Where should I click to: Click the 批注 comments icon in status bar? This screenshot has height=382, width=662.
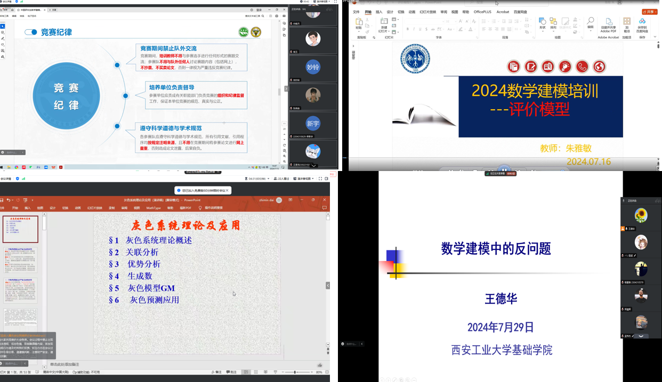[x=231, y=372]
